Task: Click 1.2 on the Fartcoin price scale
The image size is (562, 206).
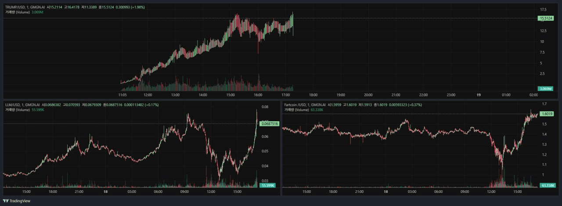Action: tap(544, 154)
